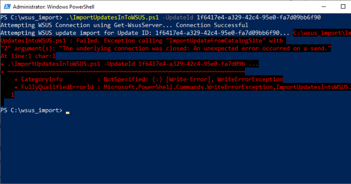Click the blinking cursor at the bottom prompt
The image size is (351, 184).
(x=68, y=112)
